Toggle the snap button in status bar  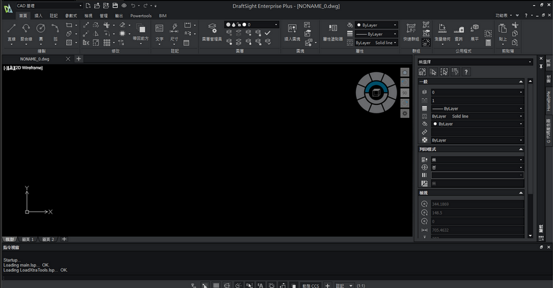(x=205, y=285)
